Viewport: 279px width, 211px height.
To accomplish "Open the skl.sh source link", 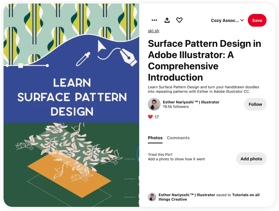I will [153, 31].
